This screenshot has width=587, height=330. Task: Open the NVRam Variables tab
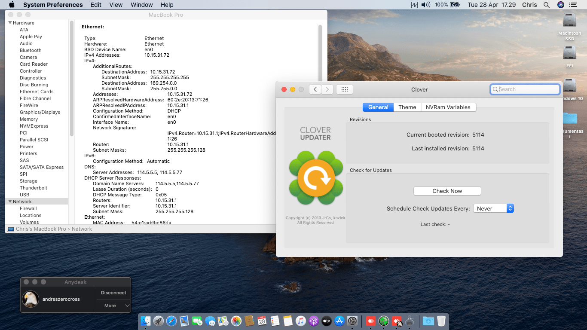pos(448,107)
